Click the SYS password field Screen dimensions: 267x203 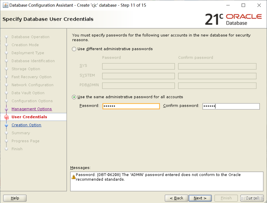click(x=138, y=66)
